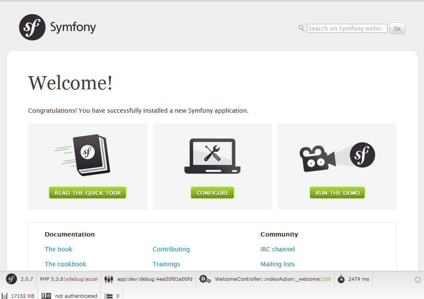Click the READ THE QUICK TOUR button
This screenshot has width=424, height=299.
click(88, 193)
